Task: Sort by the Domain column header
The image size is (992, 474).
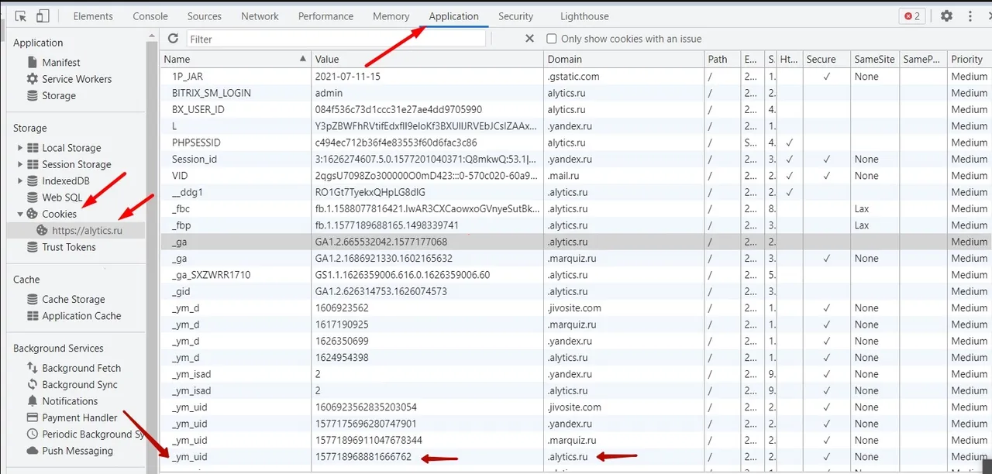Action: [624, 60]
